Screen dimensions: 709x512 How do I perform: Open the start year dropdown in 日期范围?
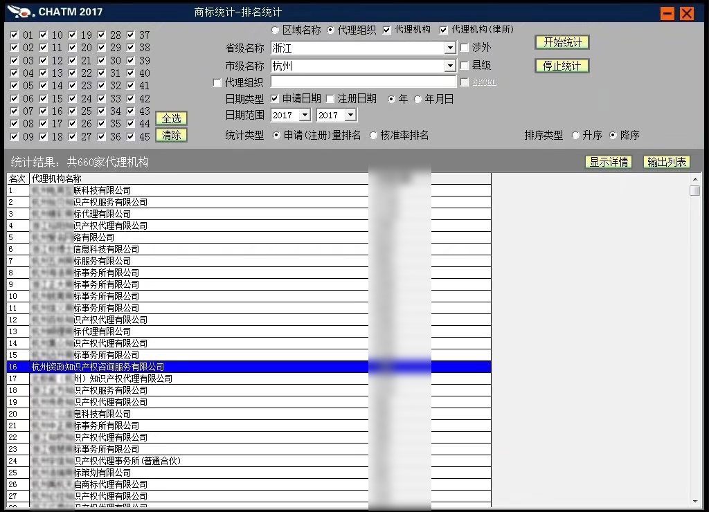(x=305, y=116)
